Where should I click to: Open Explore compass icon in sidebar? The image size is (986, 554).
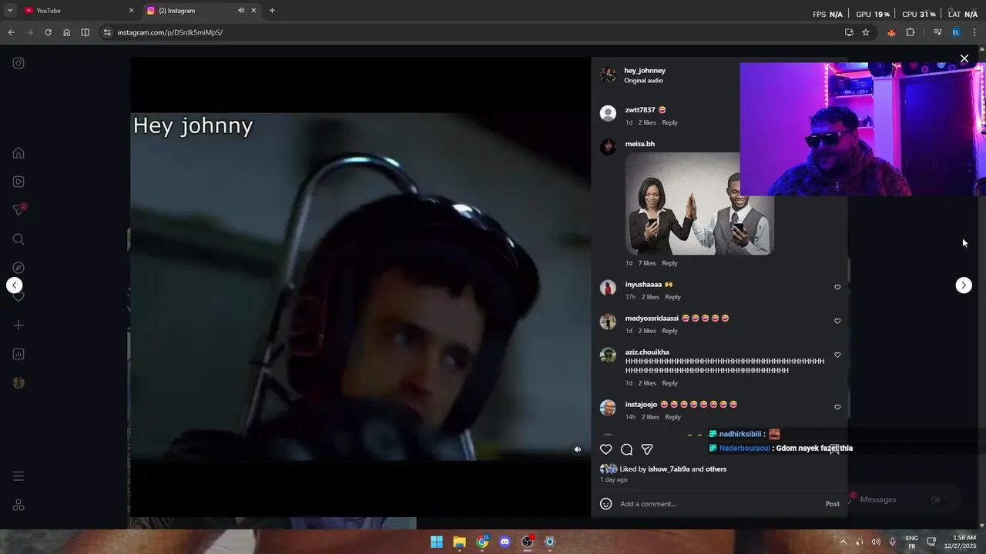click(x=18, y=268)
